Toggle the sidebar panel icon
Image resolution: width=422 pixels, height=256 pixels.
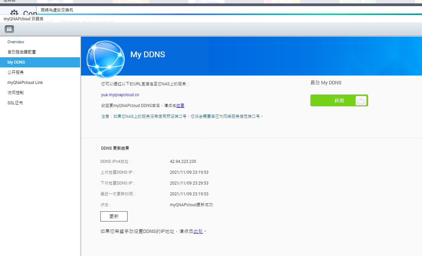tap(9, 29)
